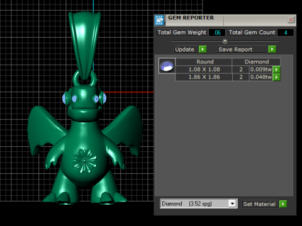Select the dragon's right wing in viewport
The image size is (302, 226).
coord(124,130)
